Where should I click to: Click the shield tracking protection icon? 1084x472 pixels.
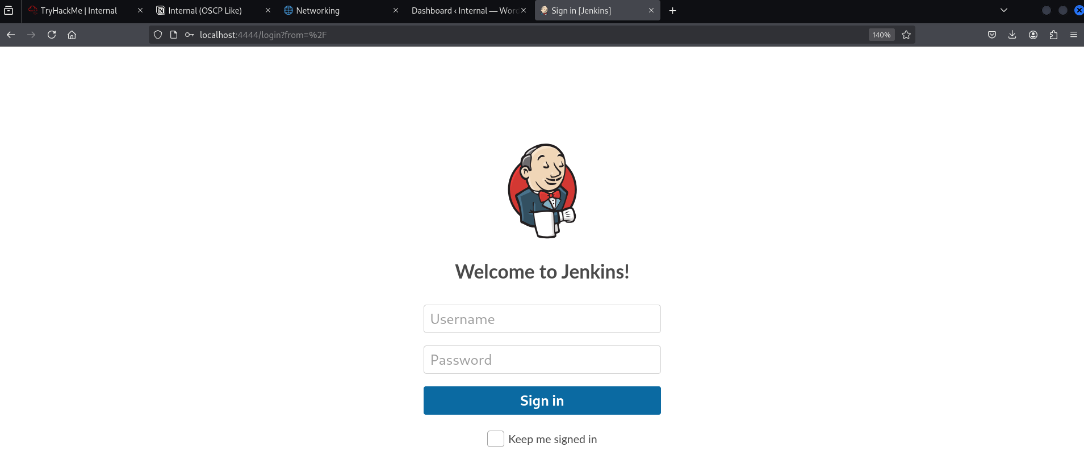(158, 35)
